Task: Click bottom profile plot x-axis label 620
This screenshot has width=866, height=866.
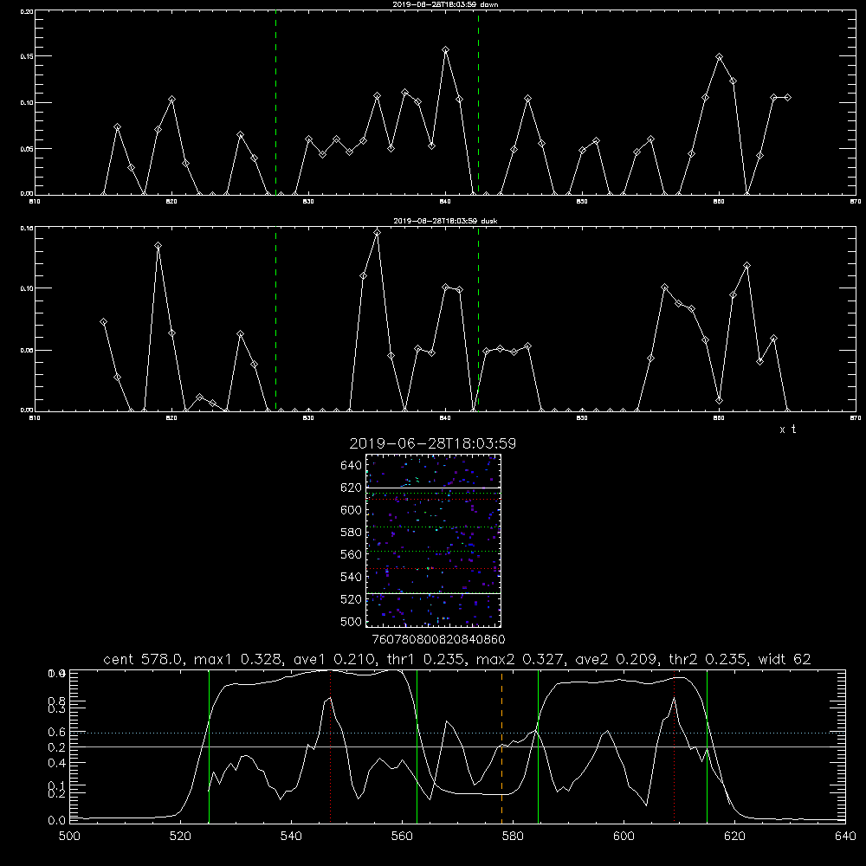Action: 734,837
